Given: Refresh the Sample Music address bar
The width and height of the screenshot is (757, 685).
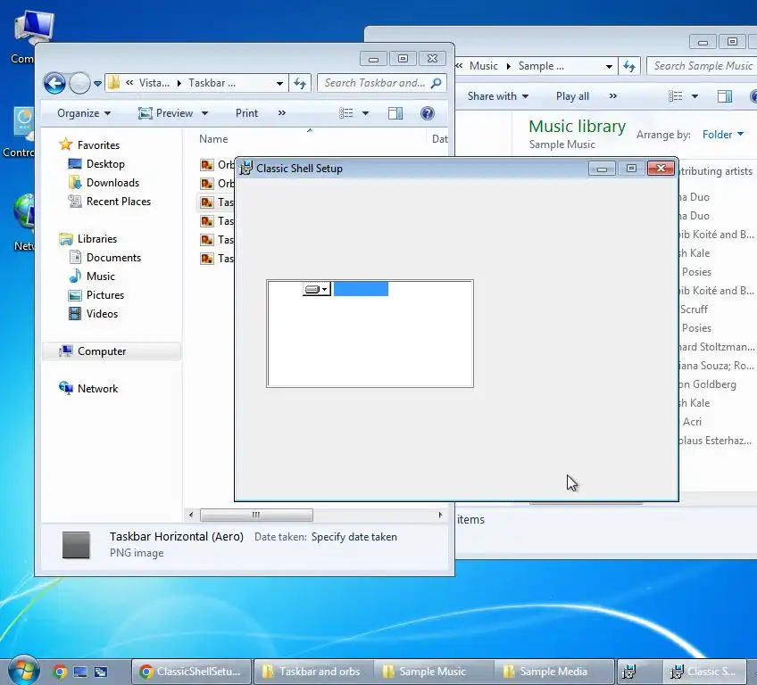Looking at the screenshot, I should click(629, 66).
